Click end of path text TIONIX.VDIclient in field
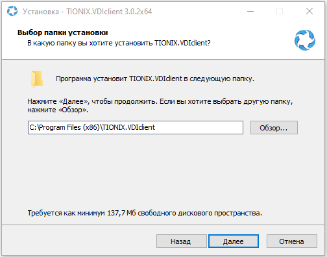The width and height of the screenshot is (327, 257). [x=128, y=127]
